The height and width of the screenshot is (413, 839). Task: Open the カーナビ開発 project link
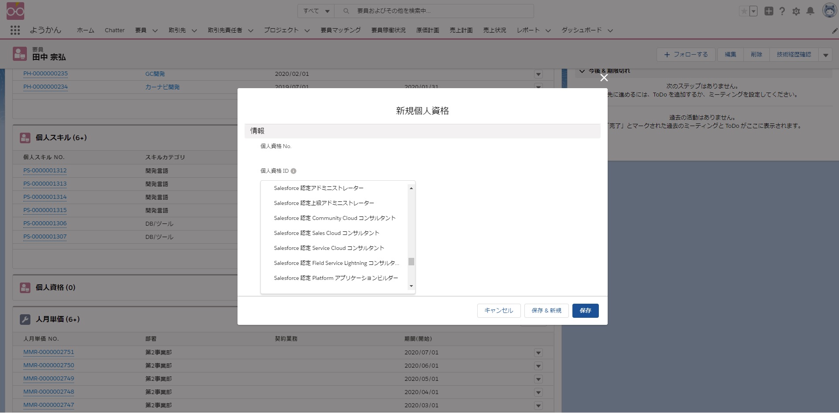(163, 87)
